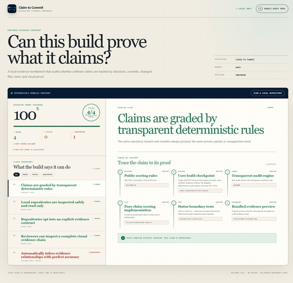Open the src/server/audit/audit-claim.ts chip
This screenshot has height=283, width=293.
coord(146,222)
